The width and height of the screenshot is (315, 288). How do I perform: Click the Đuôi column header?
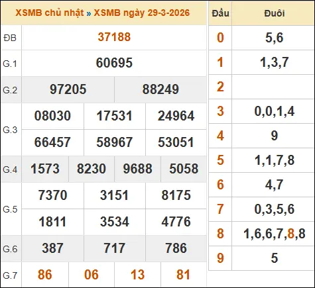[274, 13]
